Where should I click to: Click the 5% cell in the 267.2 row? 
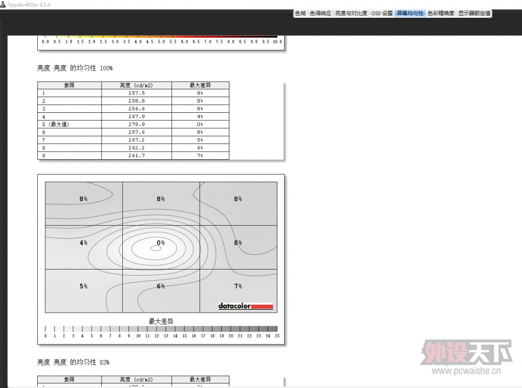200,140
